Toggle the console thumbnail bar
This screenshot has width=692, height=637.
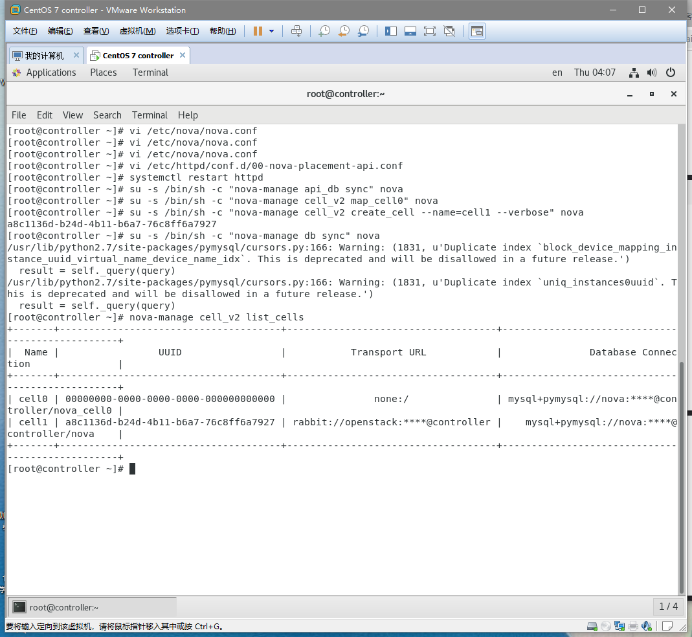[410, 30]
